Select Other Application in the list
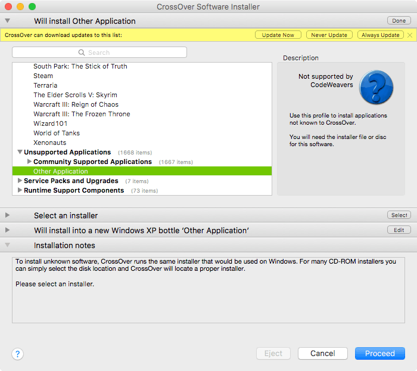The width and height of the screenshot is (417, 371). (61, 171)
